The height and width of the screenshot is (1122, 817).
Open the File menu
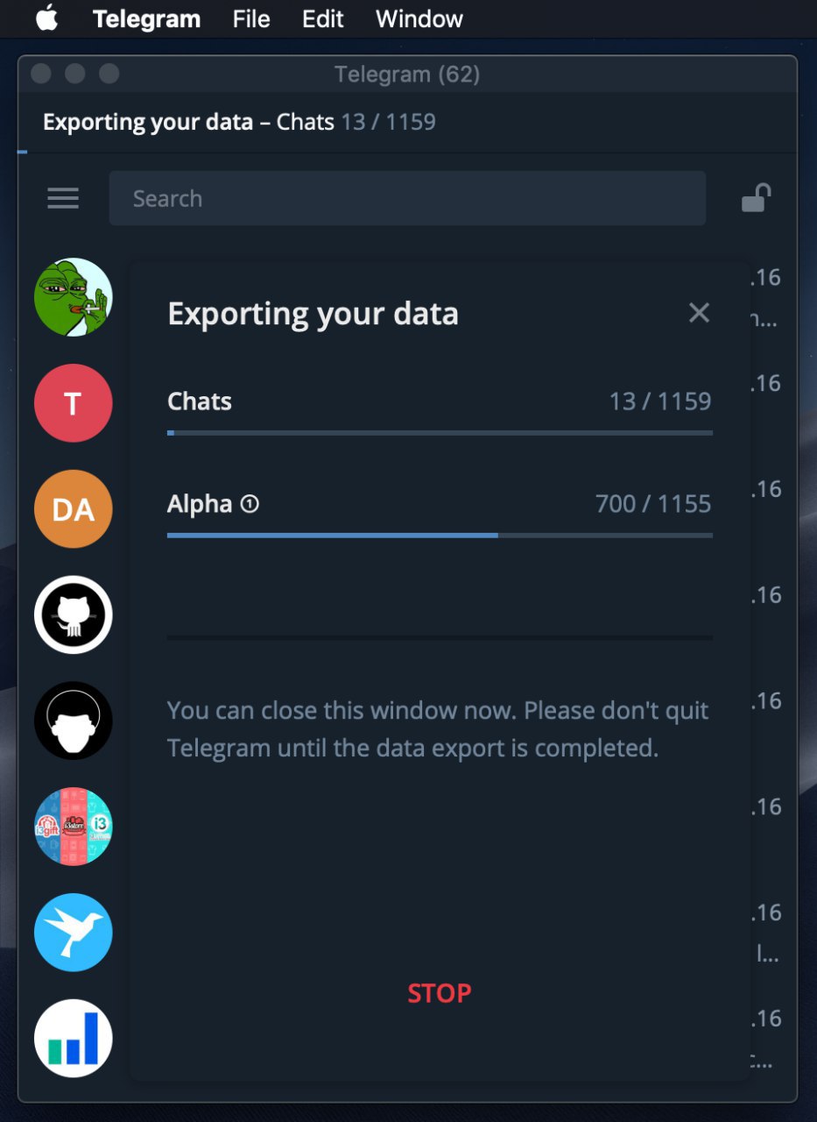click(251, 18)
